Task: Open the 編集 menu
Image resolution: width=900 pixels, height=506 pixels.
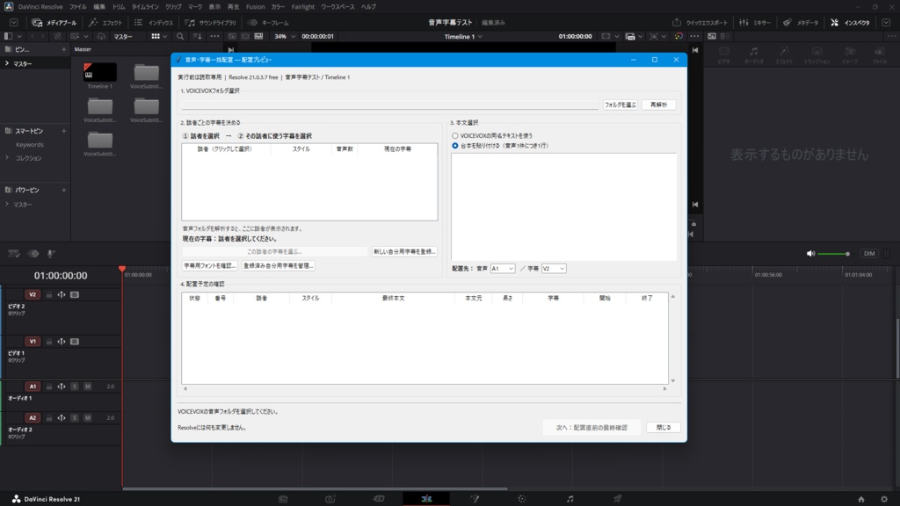Action: click(99, 7)
